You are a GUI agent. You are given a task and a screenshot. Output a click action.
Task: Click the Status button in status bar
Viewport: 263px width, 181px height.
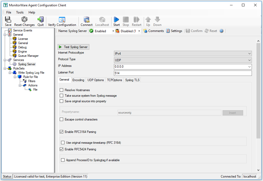tap(7, 177)
